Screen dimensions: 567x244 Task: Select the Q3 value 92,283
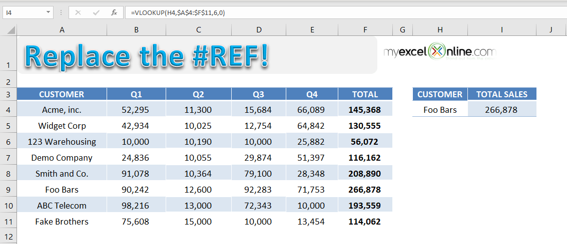[x=259, y=190]
